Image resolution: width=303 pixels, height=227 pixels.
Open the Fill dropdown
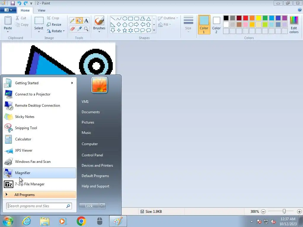click(x=165, y=25)
